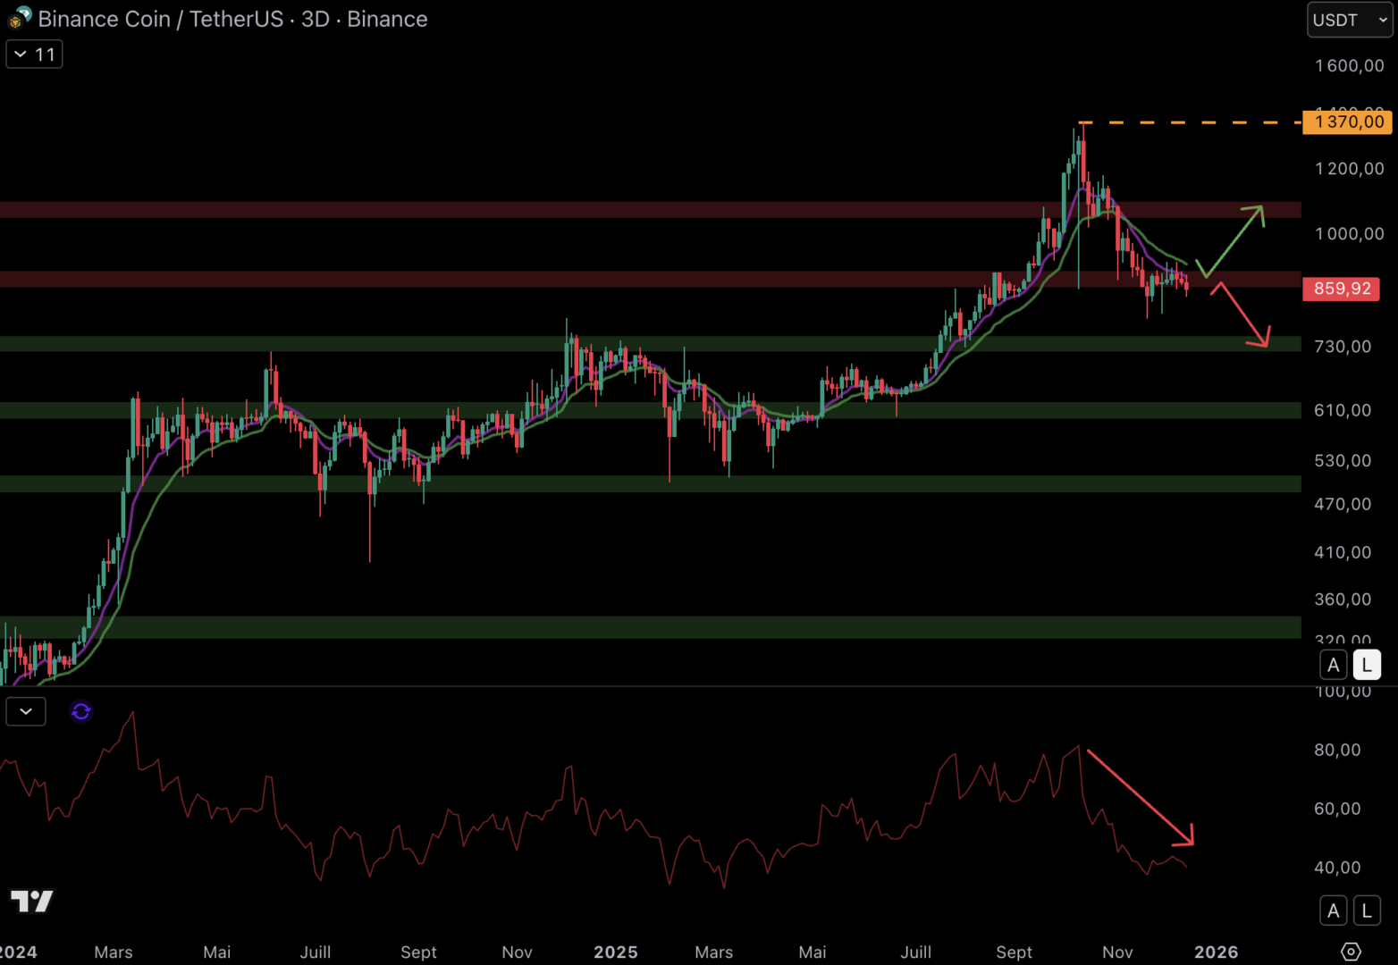This screenshot has width=1398, height=965.
Task: Toggle the L button on the lower pane scale
Action: click(x=1366, y=910)
